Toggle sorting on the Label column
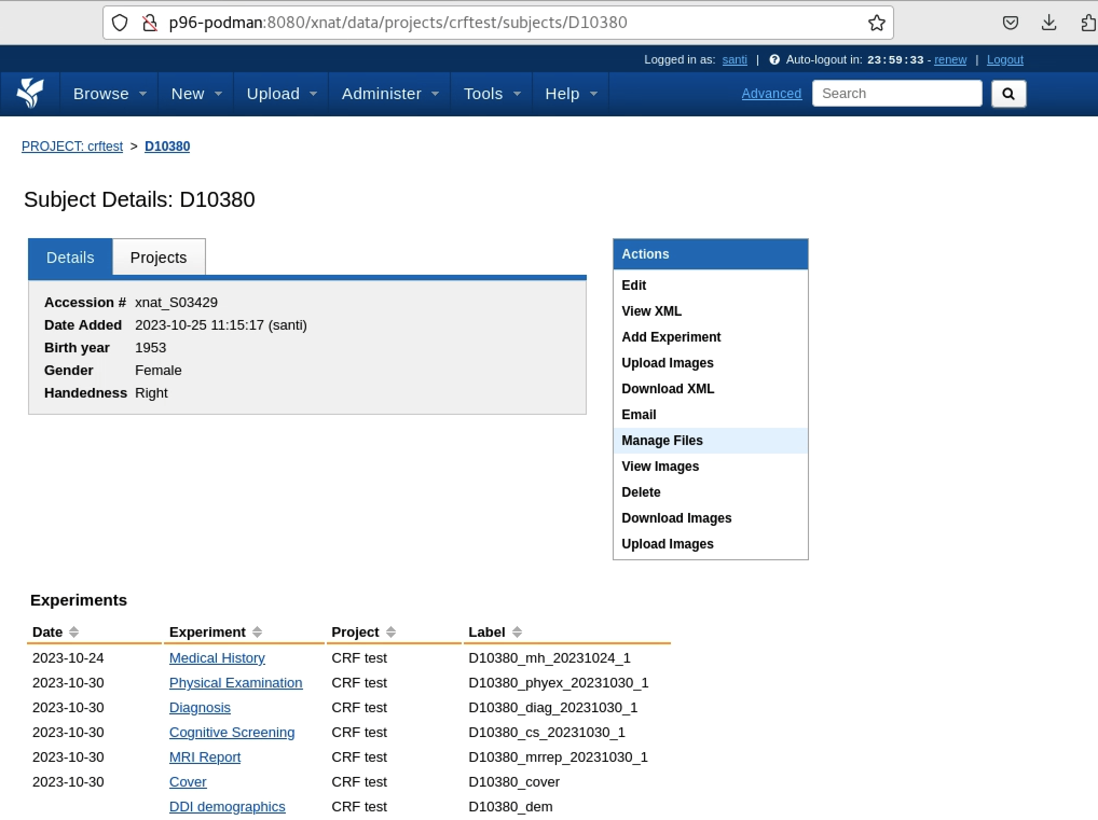This screenshot has height=820, width=1098. click(x=517, y=632)
